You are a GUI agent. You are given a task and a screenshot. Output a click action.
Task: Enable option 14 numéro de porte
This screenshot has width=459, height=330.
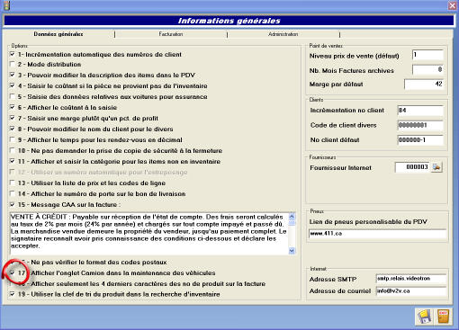pyautogui.click(x=13, y=193)
